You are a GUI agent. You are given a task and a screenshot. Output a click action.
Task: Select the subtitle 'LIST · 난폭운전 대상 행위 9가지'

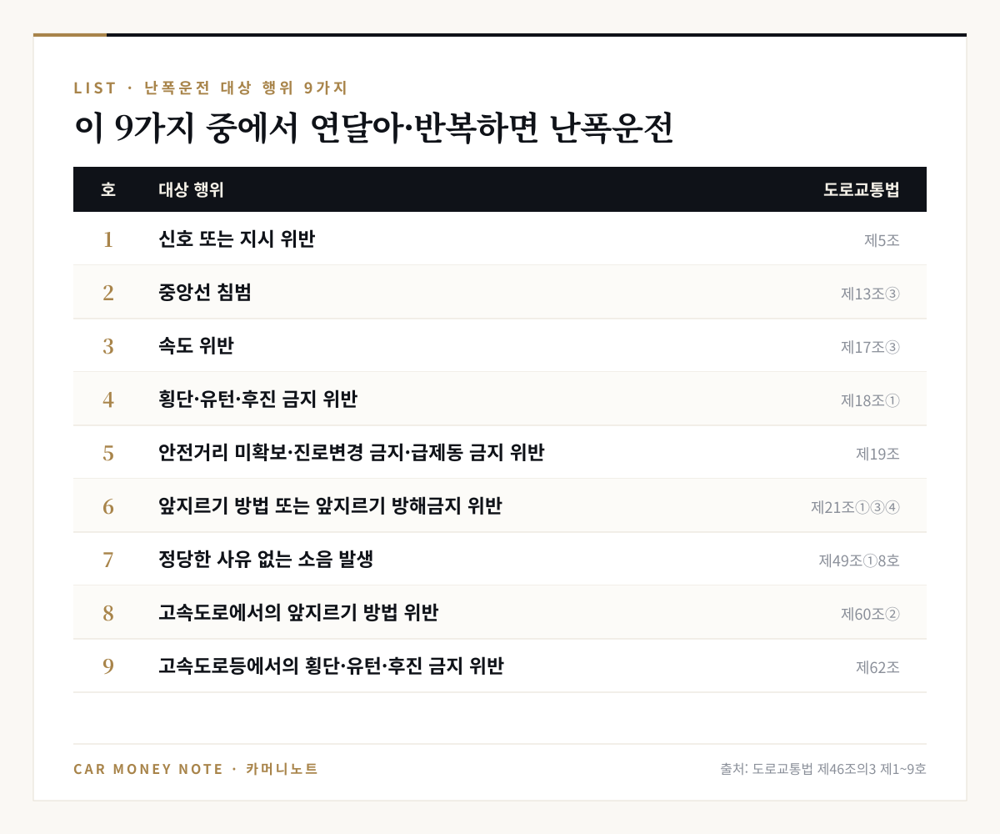[211, 88]
